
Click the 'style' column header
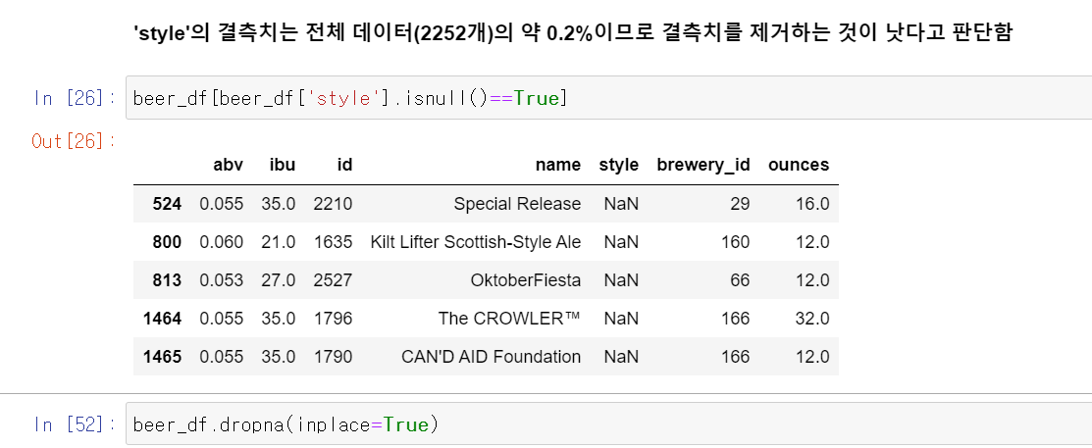pos(618,165)
